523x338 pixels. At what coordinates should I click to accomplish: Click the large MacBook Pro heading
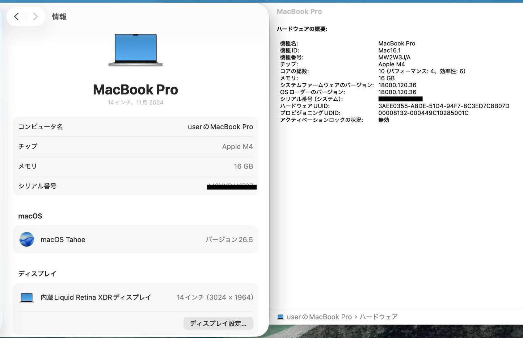pyautogui.click(x=135, y=89)
